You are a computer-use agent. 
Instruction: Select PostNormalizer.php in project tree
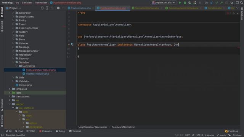pos(37,73)
